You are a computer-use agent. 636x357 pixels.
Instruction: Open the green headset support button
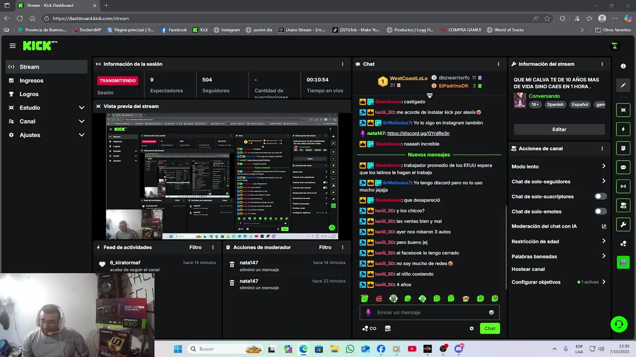tap(619, 324)
